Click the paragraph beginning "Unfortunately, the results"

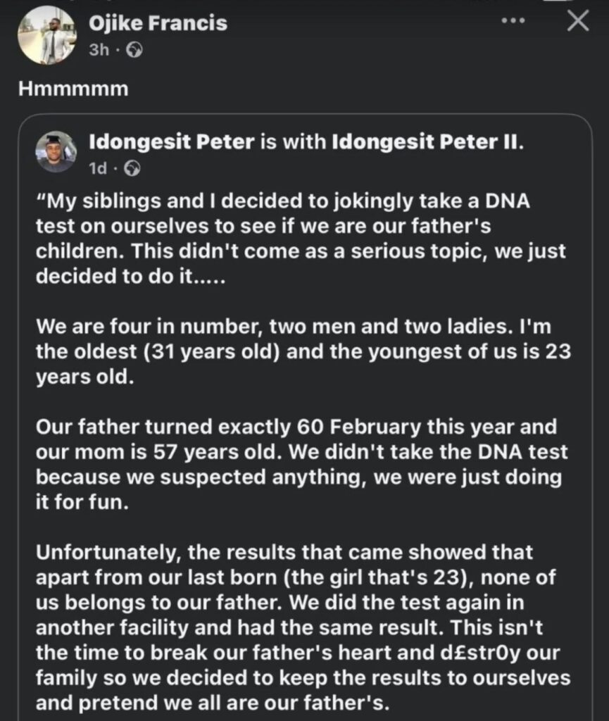(x=303, y=627)
